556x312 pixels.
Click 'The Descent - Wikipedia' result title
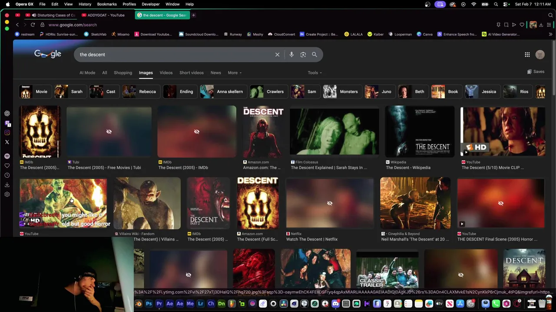click(408, 168)
